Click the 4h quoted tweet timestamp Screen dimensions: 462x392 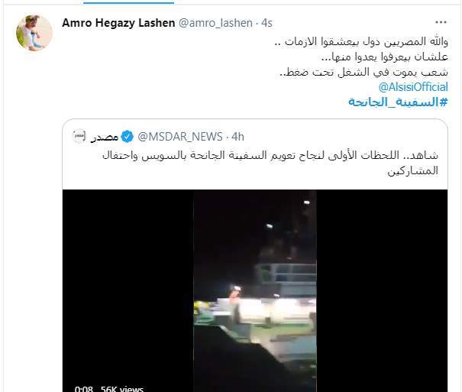pos(237,137)
